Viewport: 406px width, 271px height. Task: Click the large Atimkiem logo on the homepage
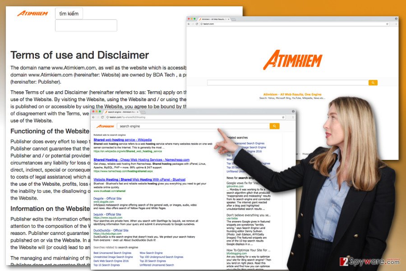pos(293,60)
